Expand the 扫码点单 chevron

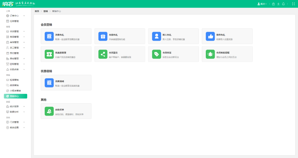click(24, 70)
